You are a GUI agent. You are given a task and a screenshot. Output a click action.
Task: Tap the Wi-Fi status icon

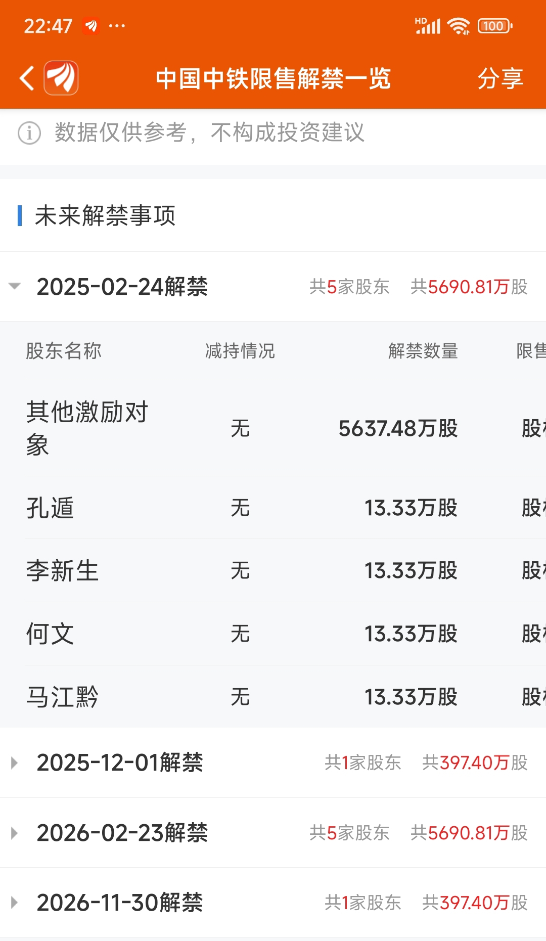(459, 26)
